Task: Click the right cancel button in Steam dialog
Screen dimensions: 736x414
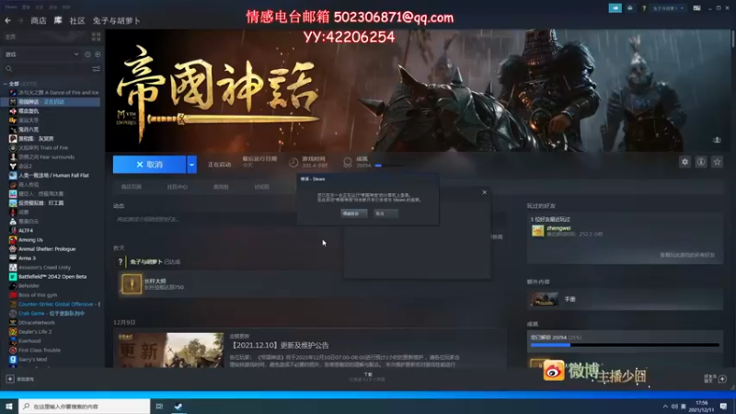Action: (385, 213)
